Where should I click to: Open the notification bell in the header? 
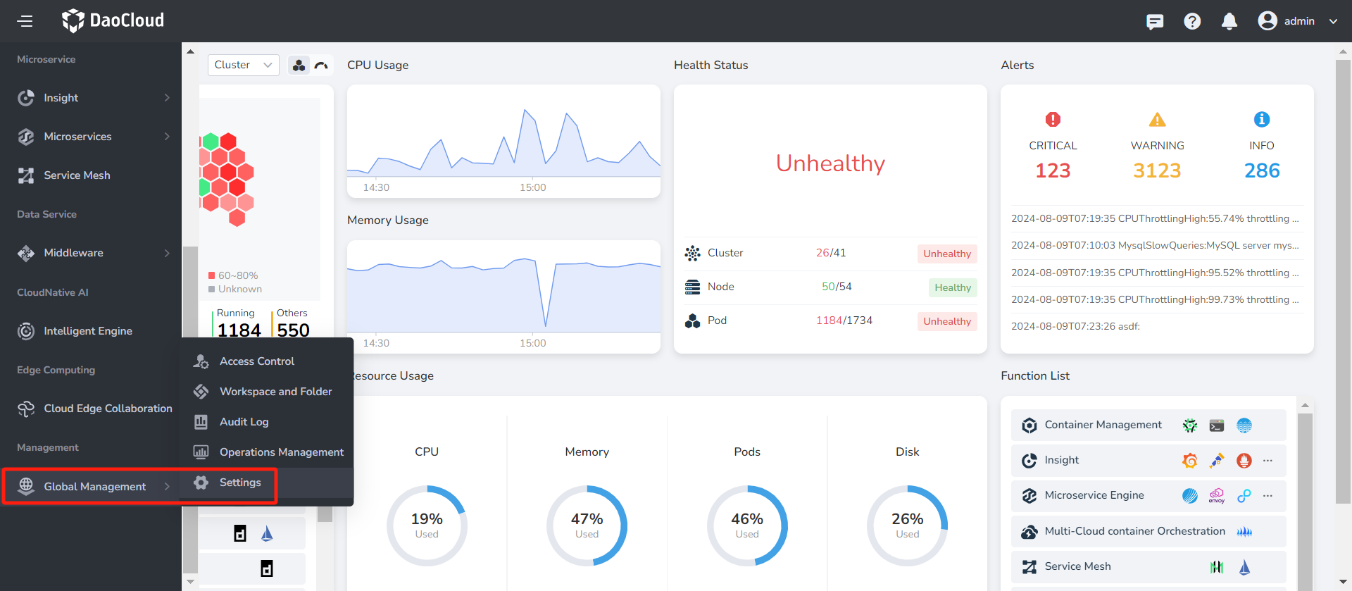tap(1229, 21)
